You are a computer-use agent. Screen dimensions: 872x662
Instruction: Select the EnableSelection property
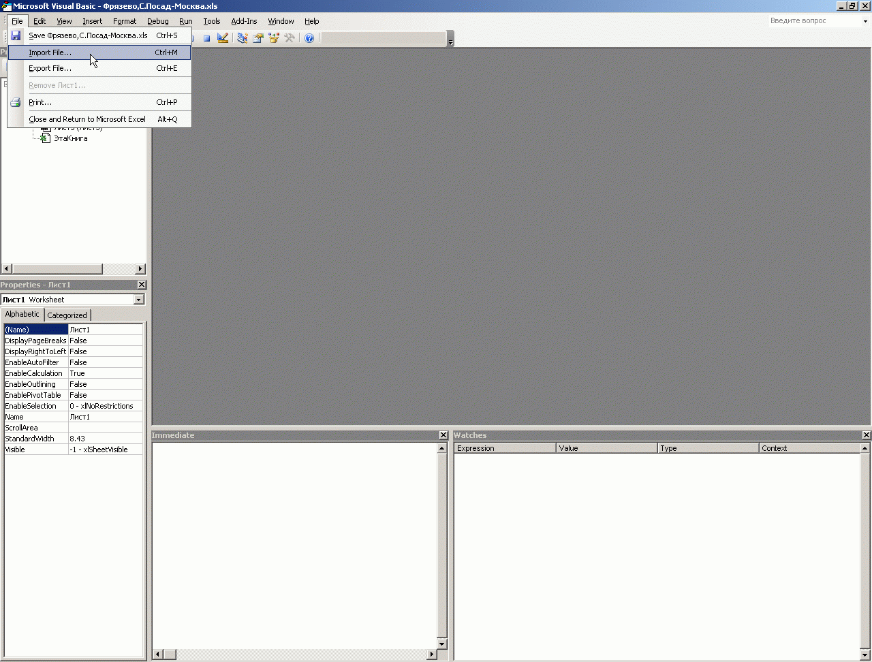click(74, 406)
